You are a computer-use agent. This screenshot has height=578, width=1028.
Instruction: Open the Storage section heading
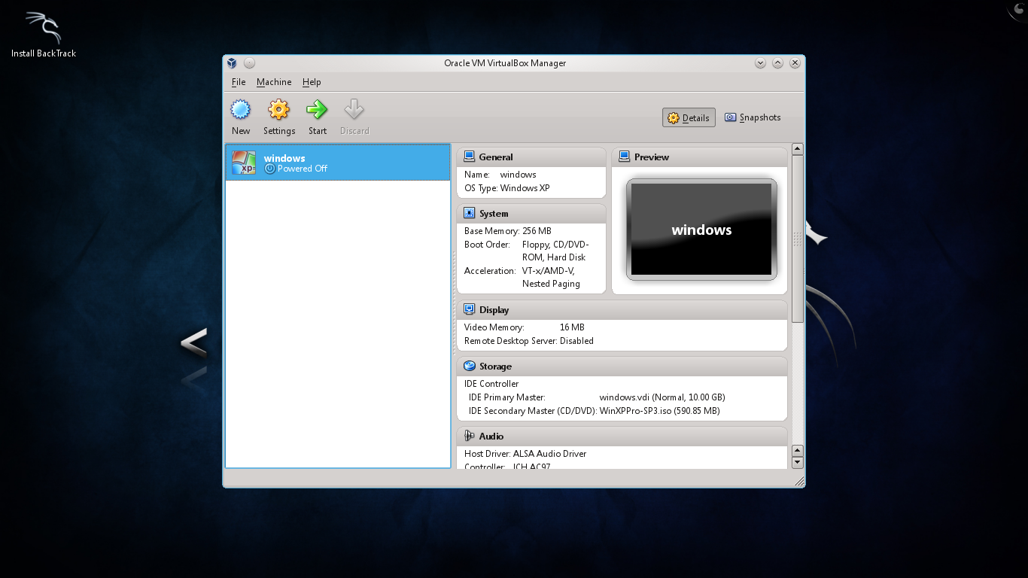point(495,366)
